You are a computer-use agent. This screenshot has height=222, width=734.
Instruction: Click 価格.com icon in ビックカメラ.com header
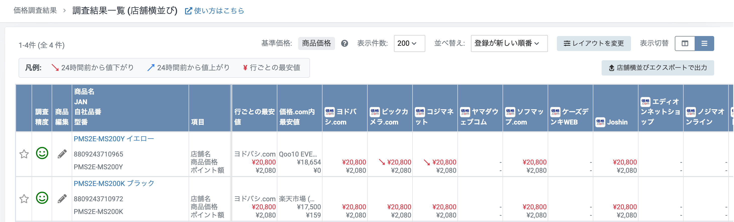click(375, 112)
